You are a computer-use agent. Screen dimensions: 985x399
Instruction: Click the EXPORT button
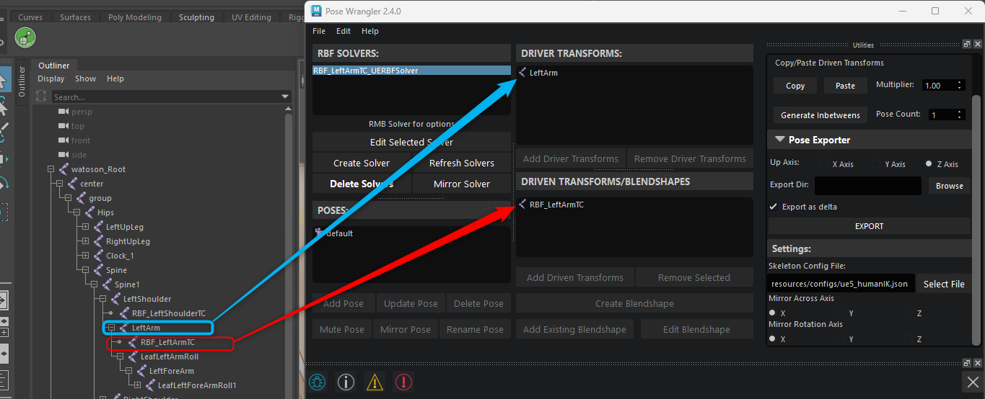click(x=869, y=226)
